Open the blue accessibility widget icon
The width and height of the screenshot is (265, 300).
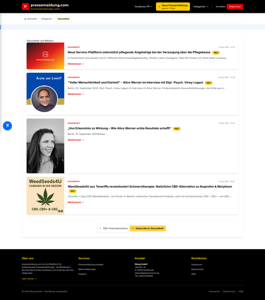(7, 125)
